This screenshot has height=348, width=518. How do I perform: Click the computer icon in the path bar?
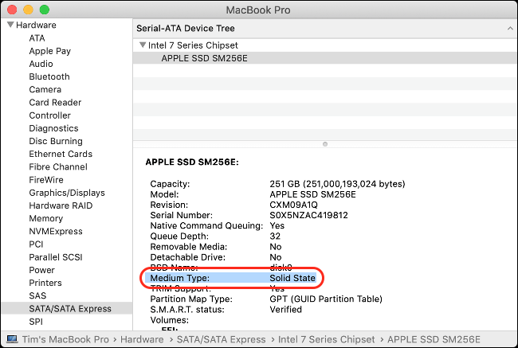[12, 339]
